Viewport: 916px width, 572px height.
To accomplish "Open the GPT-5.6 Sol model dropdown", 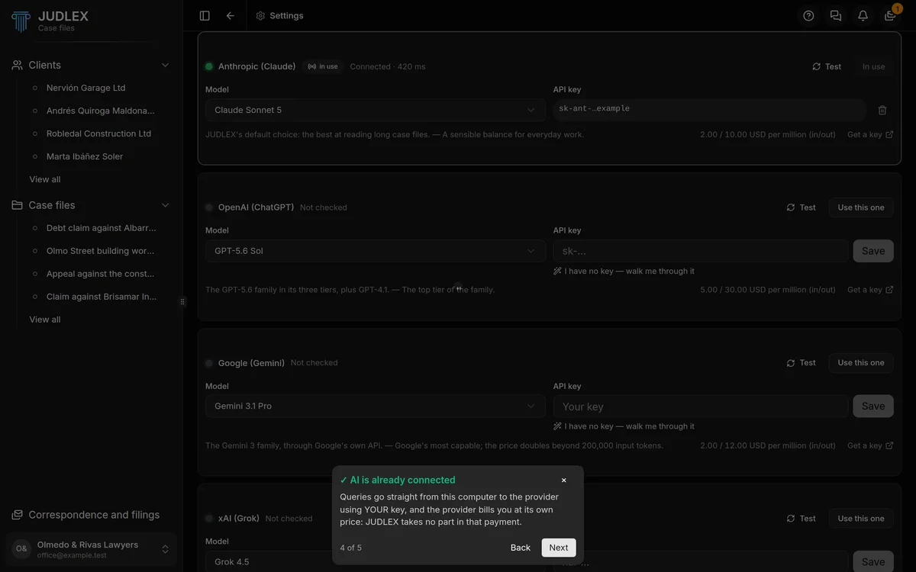I will pos(375,251).
